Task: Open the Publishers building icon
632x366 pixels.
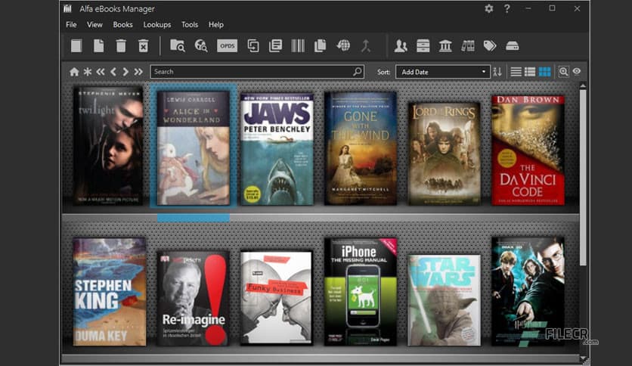Action: 445,45
